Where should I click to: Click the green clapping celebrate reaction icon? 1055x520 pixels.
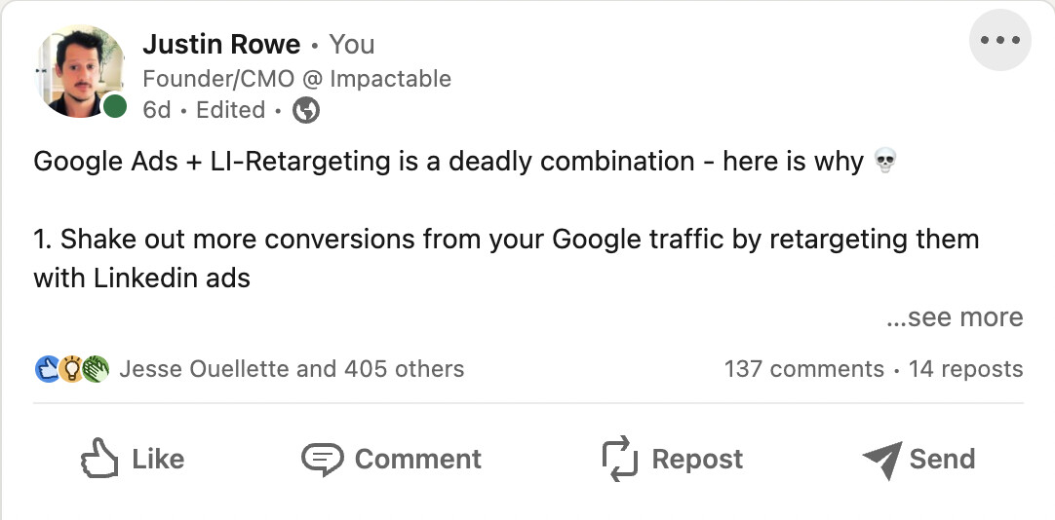(x=96, y=369)
